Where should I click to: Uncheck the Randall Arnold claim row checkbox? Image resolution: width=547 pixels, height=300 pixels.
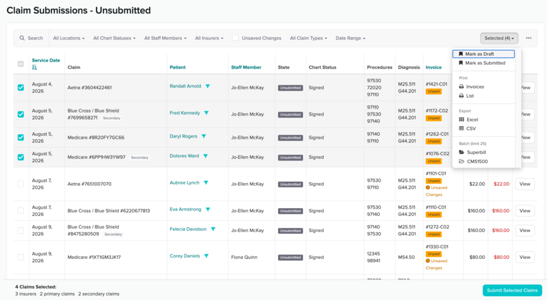(x=21, y=87)
